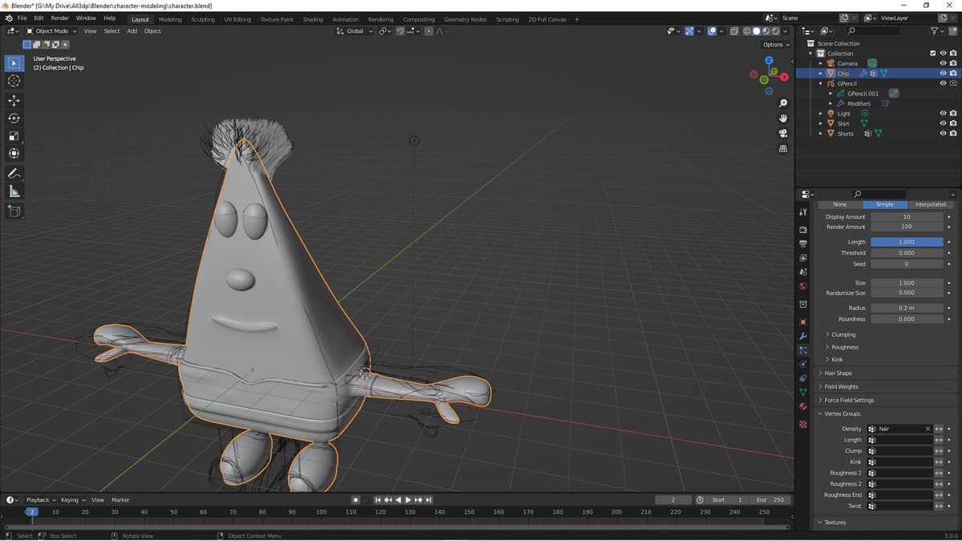This screenshot has height=541, width=962.
Task: Choose Interpolated children type
Action: (x=930, y=204)
